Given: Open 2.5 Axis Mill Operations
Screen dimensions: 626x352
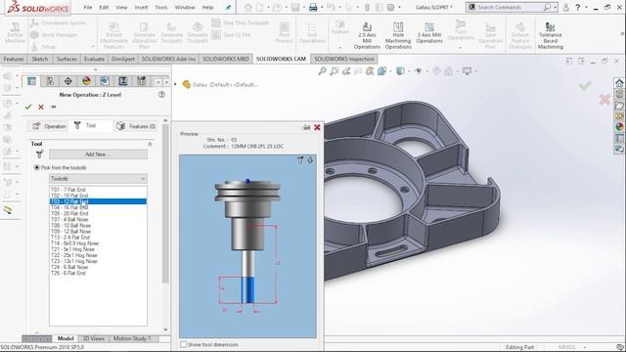Looking at the screenshot, I should pos(367,35).
